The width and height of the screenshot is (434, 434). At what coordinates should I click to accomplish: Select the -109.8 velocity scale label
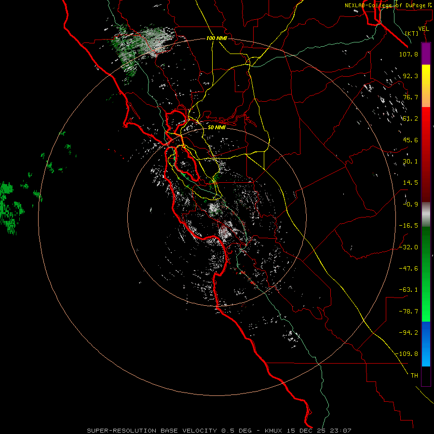point(407,354)
